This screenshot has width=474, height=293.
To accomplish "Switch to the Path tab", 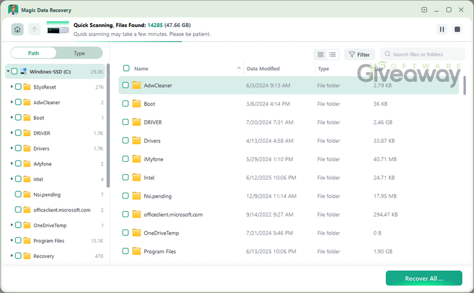I will pos(34,53).
